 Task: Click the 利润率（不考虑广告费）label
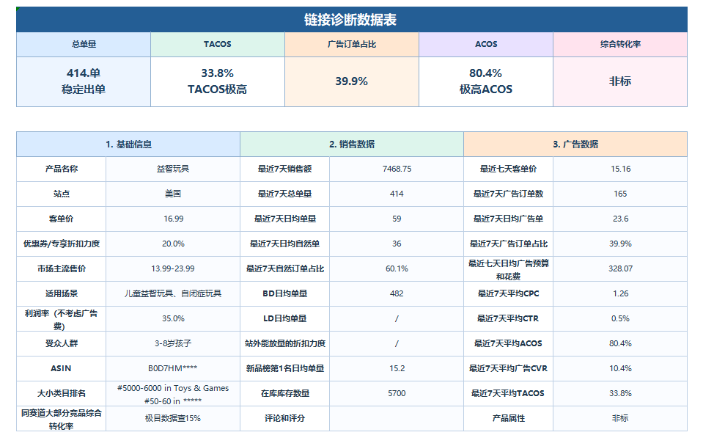tap(62, 320)
